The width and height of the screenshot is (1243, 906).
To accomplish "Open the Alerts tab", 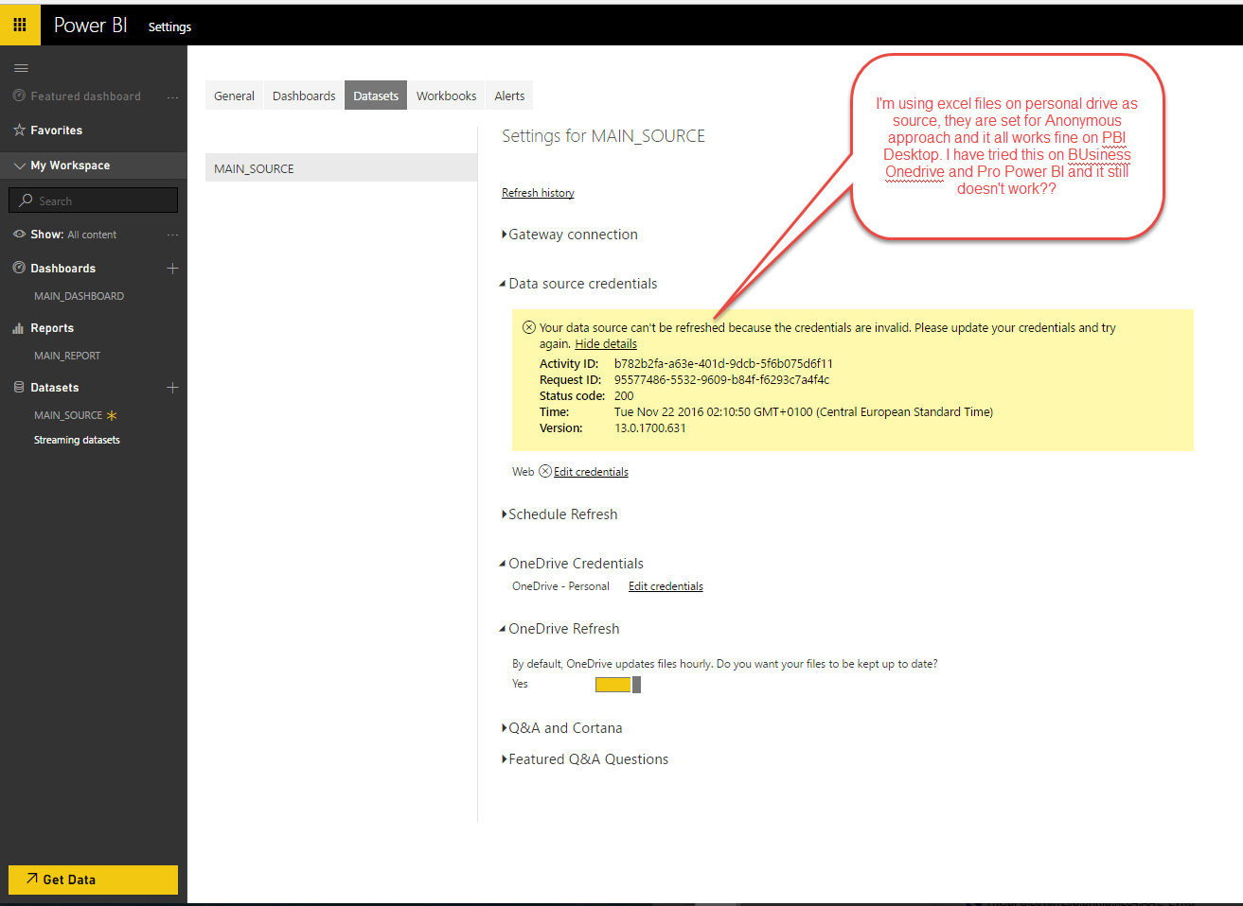I will tap(509, 96).
